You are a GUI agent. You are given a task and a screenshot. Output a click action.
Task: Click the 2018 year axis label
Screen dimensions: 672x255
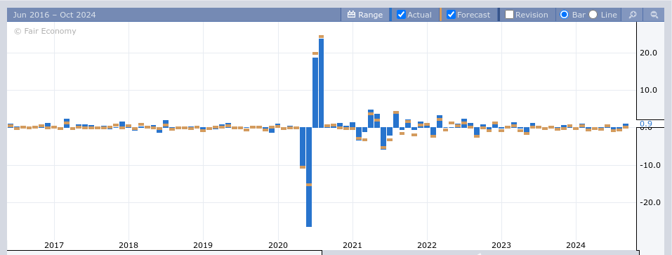pos(128,245)
